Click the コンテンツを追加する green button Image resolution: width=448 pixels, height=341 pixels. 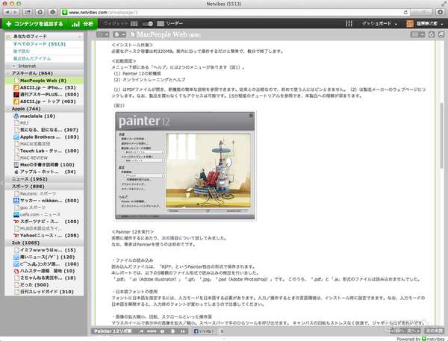(x=35, y=24)
